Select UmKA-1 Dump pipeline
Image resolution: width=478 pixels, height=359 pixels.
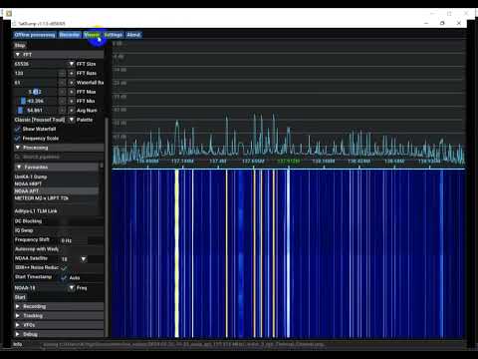(56, 177)
